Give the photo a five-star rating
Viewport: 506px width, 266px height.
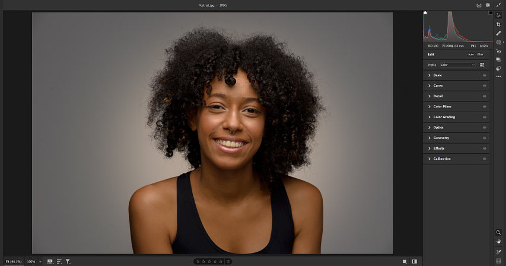click(221, 261)
